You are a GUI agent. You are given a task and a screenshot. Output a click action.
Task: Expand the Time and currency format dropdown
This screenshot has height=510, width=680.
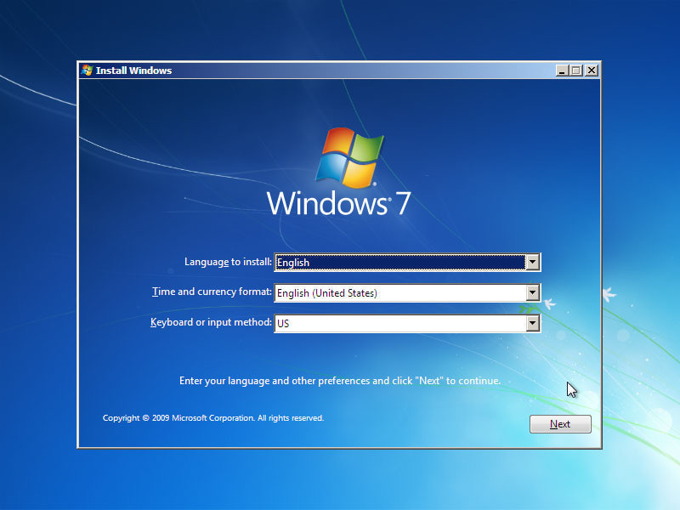coord(533,292)
